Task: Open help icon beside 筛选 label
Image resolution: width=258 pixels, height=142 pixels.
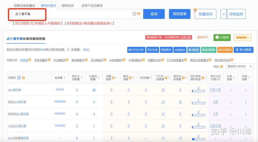Action: [x=221, y=67]
